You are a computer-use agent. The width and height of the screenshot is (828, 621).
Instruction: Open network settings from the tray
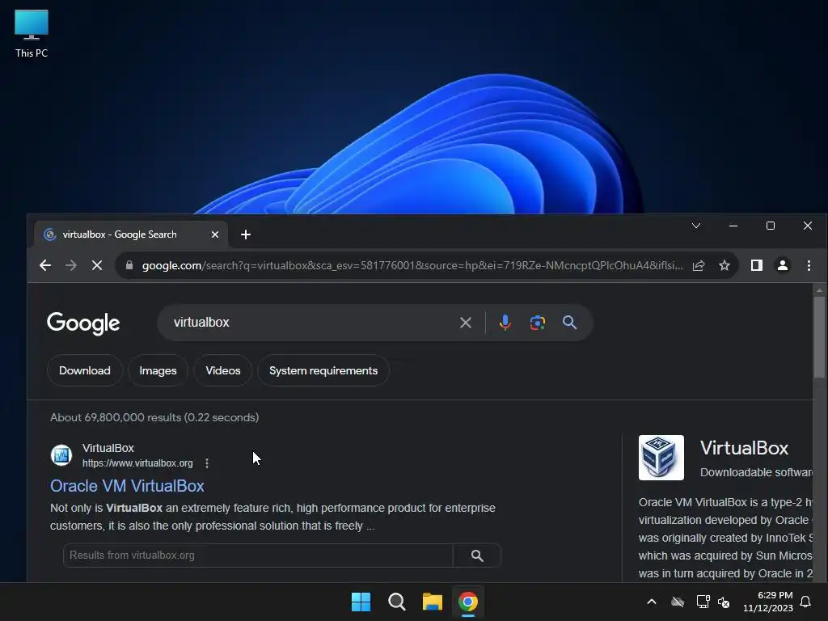coord(703,602)
